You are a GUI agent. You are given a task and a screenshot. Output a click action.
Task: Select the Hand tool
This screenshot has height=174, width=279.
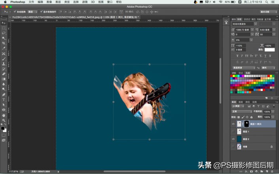(x=4, y=115)
